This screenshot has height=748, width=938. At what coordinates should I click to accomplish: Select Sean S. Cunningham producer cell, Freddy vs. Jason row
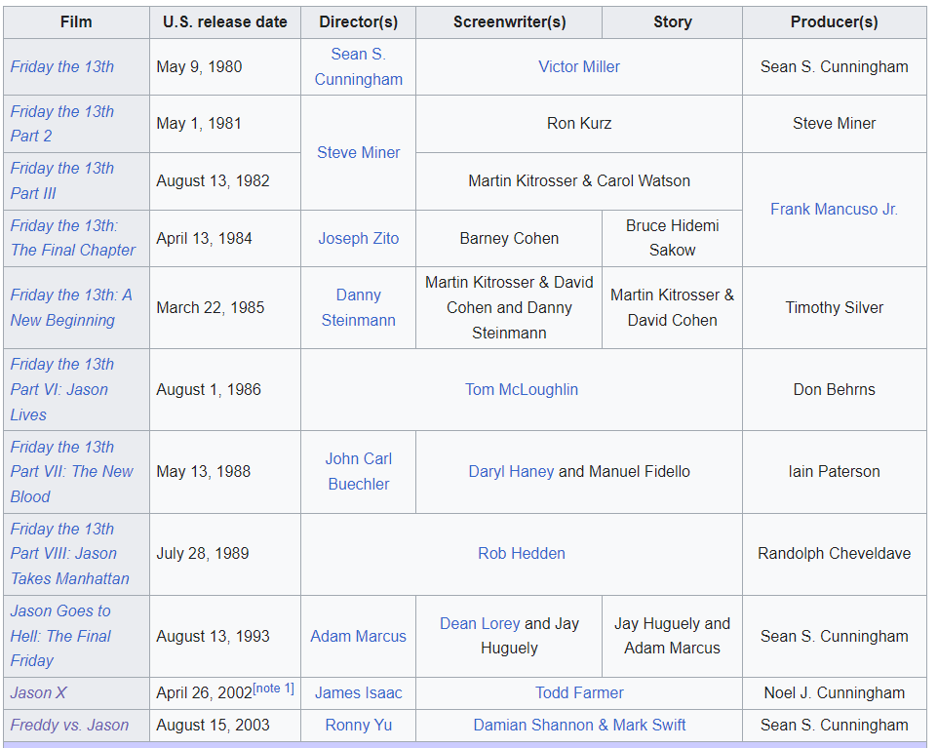click(835, 726)
